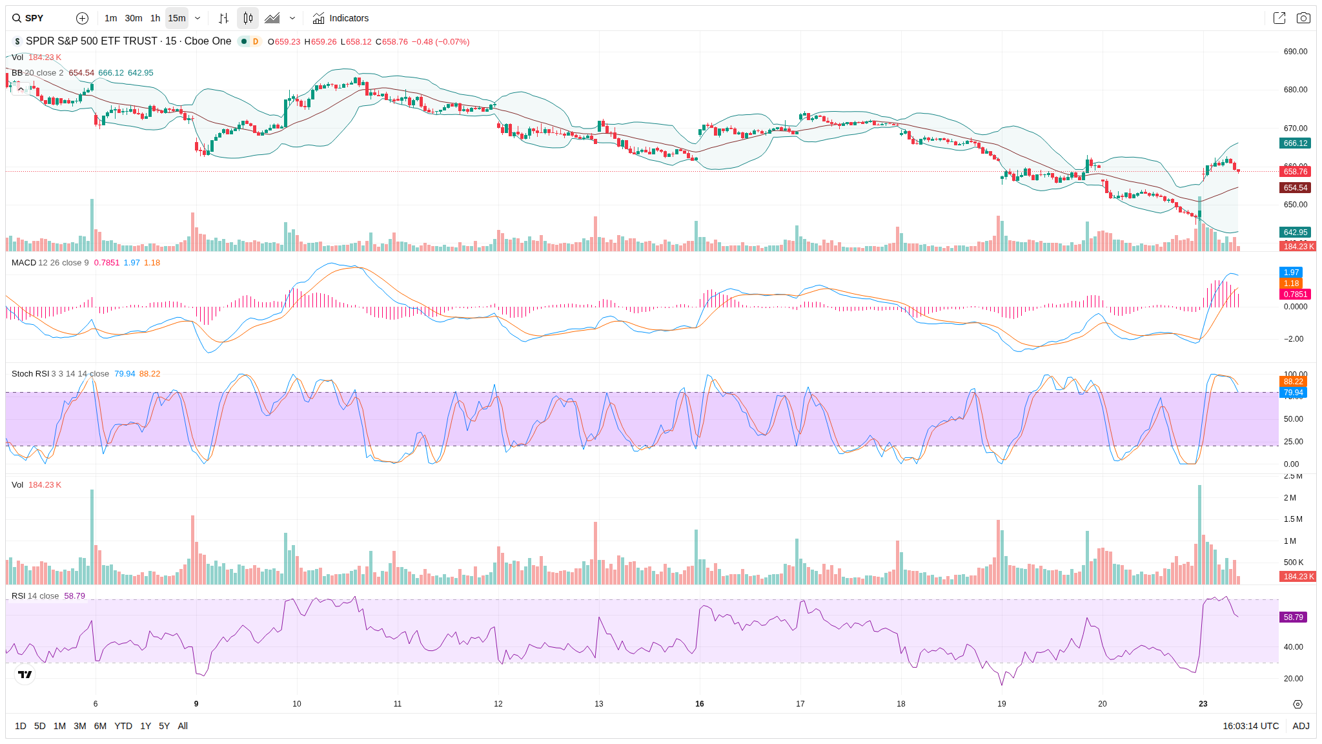1322x744 pixels.
Task: Collapse the indicator legend chevron
Action: point(21,89)
